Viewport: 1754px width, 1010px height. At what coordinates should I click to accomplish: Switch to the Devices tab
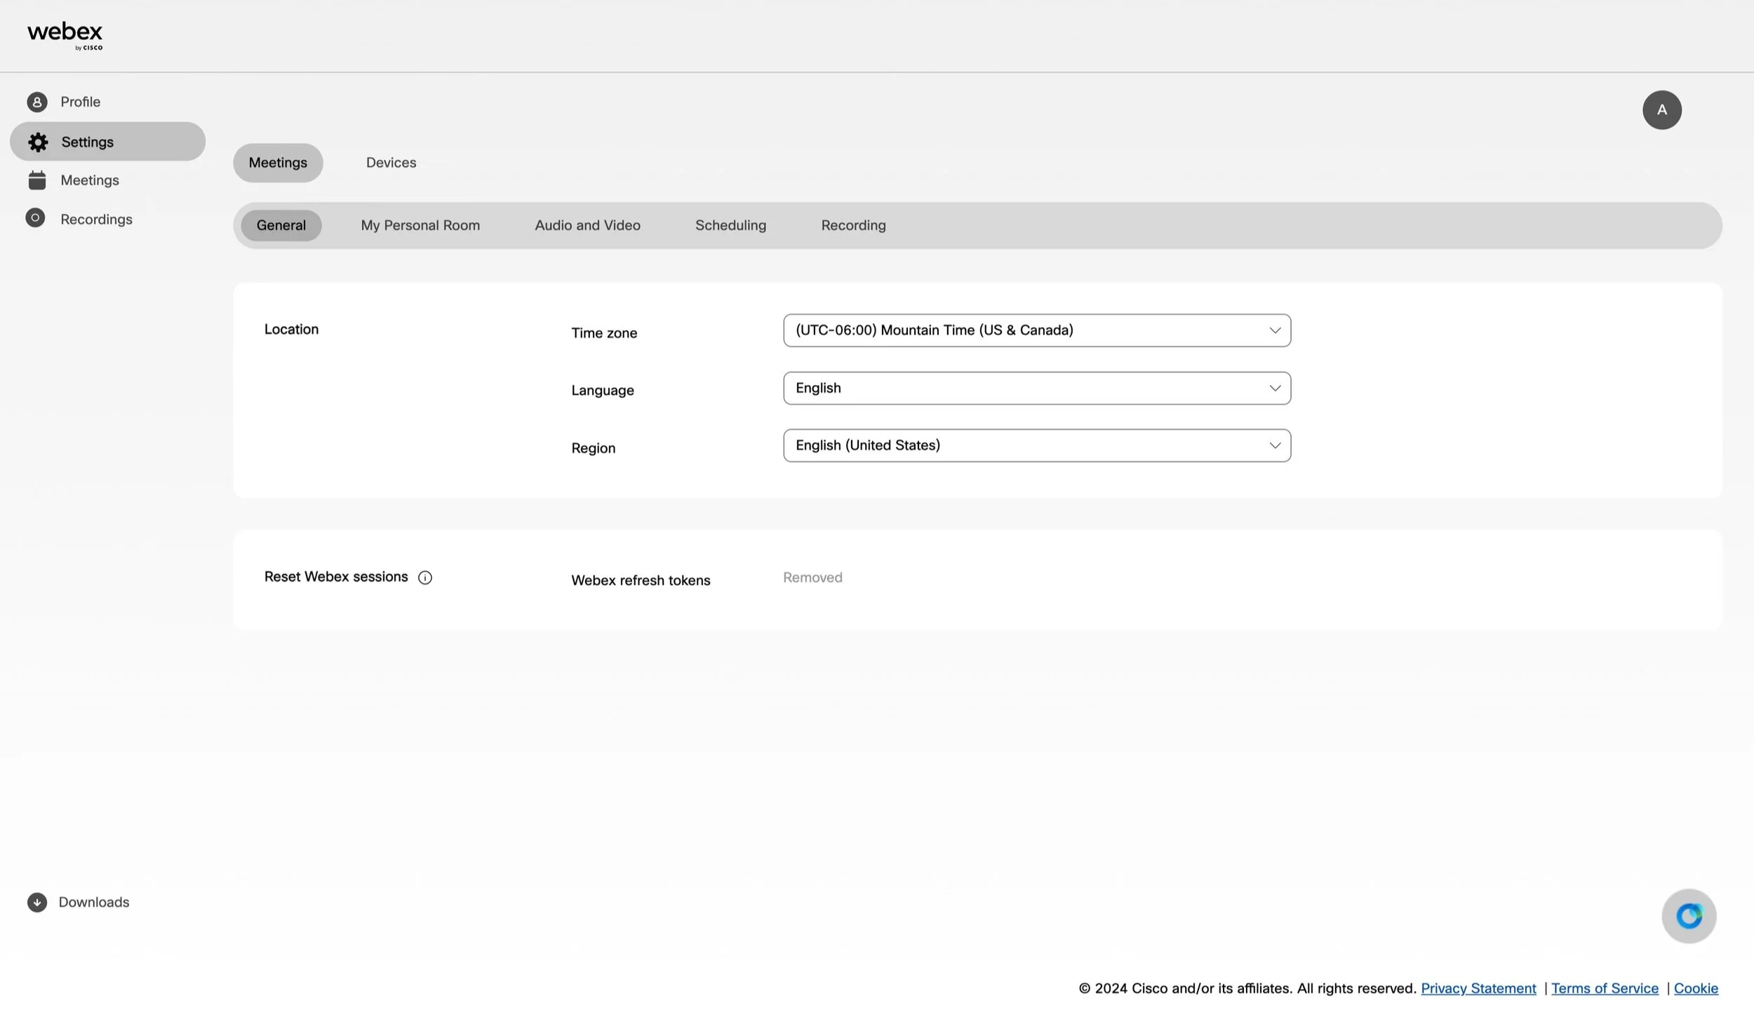coord(391,162)
